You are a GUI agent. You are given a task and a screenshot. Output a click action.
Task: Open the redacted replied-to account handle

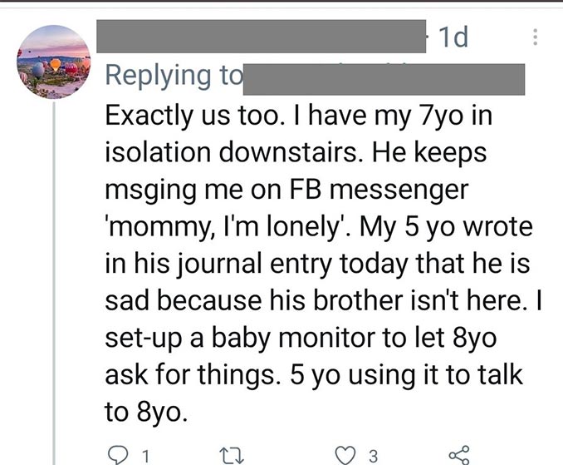tap(383, 79)
